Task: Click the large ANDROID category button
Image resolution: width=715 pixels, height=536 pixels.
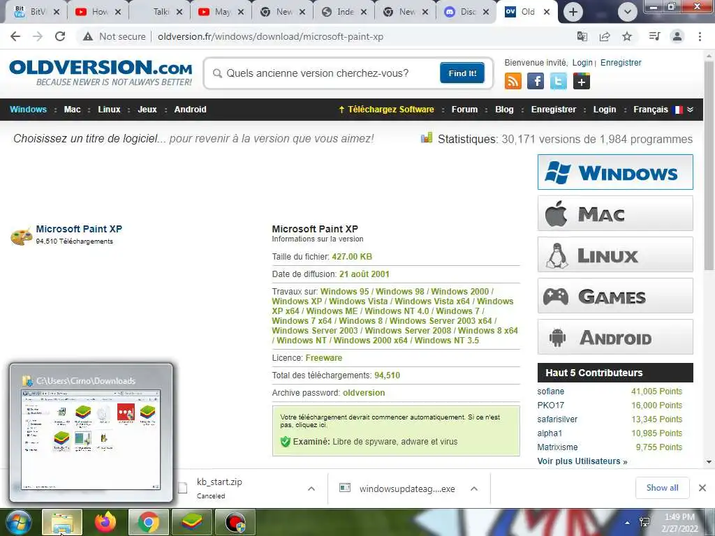Action: pyautogui.click(x=615, y=337)
